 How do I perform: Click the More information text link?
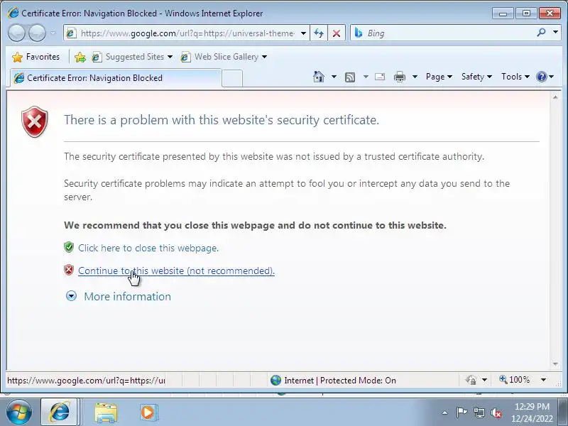click(x=128, y=297)
